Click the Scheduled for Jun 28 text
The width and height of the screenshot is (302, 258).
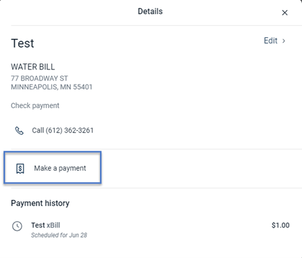tap(59, 235)
